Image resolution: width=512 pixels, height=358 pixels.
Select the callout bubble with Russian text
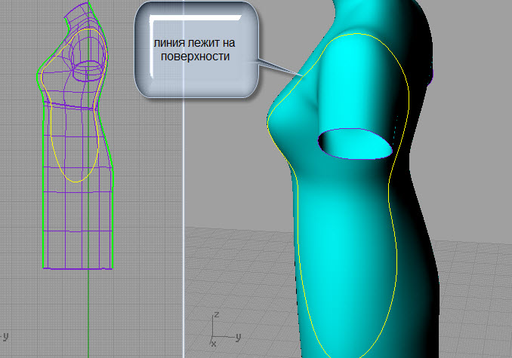[x=196, y=50]
